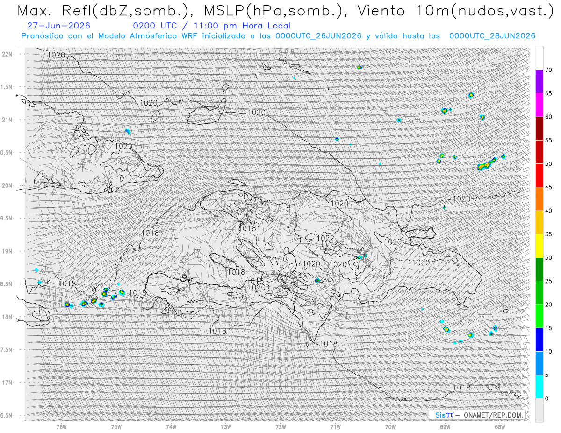Click the dark green 25-30 dBZ color band

coord(539,269)
